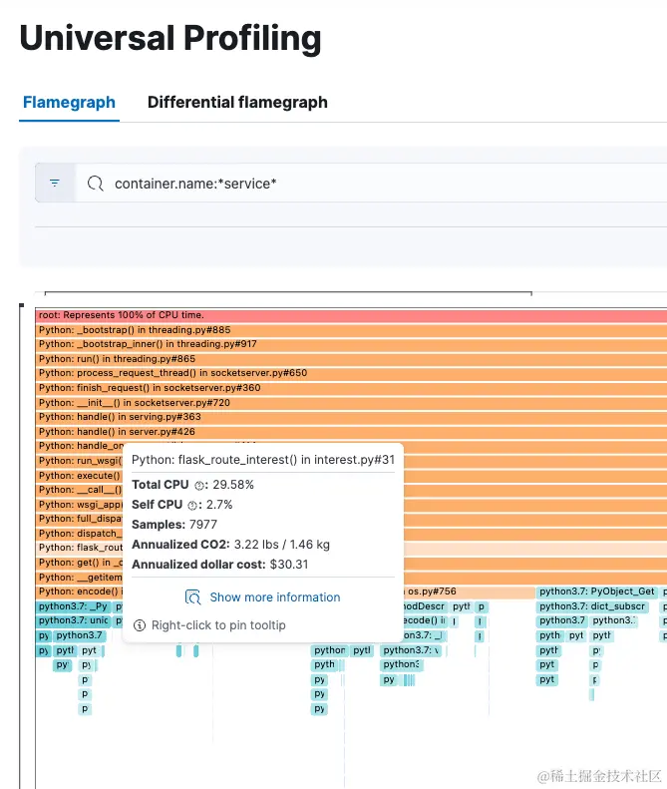Click the search magnifier icon in query bar
Image resolution: width=667 pixels, height=789 pixels.
click(96, 184)
